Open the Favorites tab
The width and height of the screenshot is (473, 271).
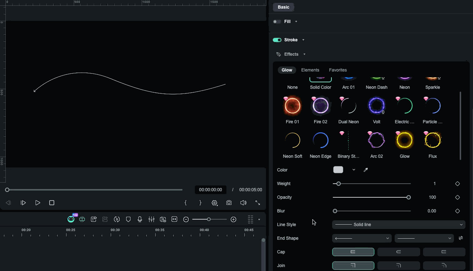tap(337, 70)
